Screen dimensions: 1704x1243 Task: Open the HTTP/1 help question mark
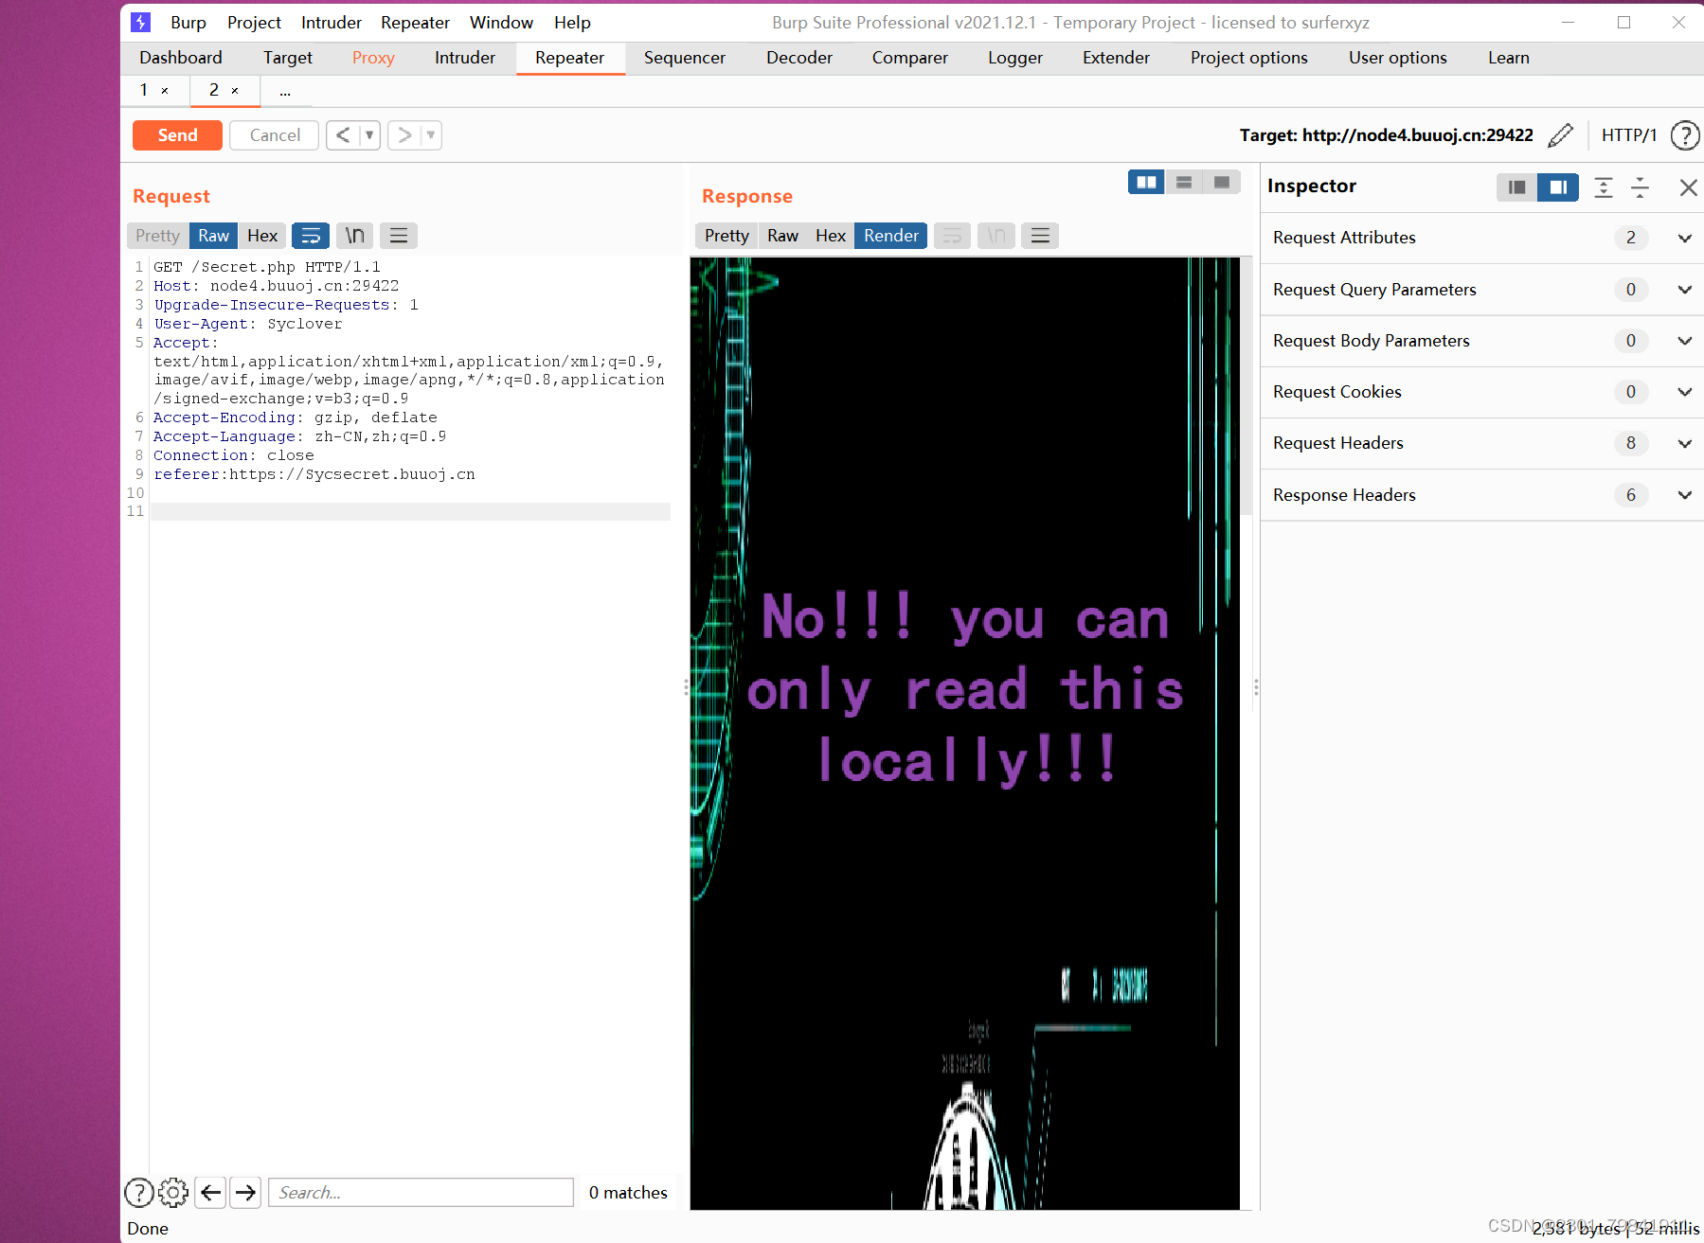pos(1685,134)
